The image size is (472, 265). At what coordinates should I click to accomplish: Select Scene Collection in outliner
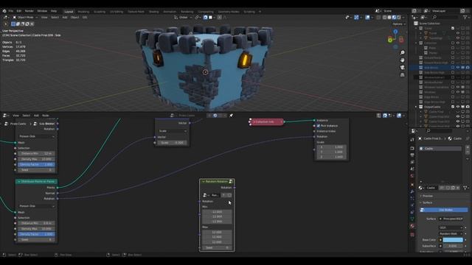(429, 24)
